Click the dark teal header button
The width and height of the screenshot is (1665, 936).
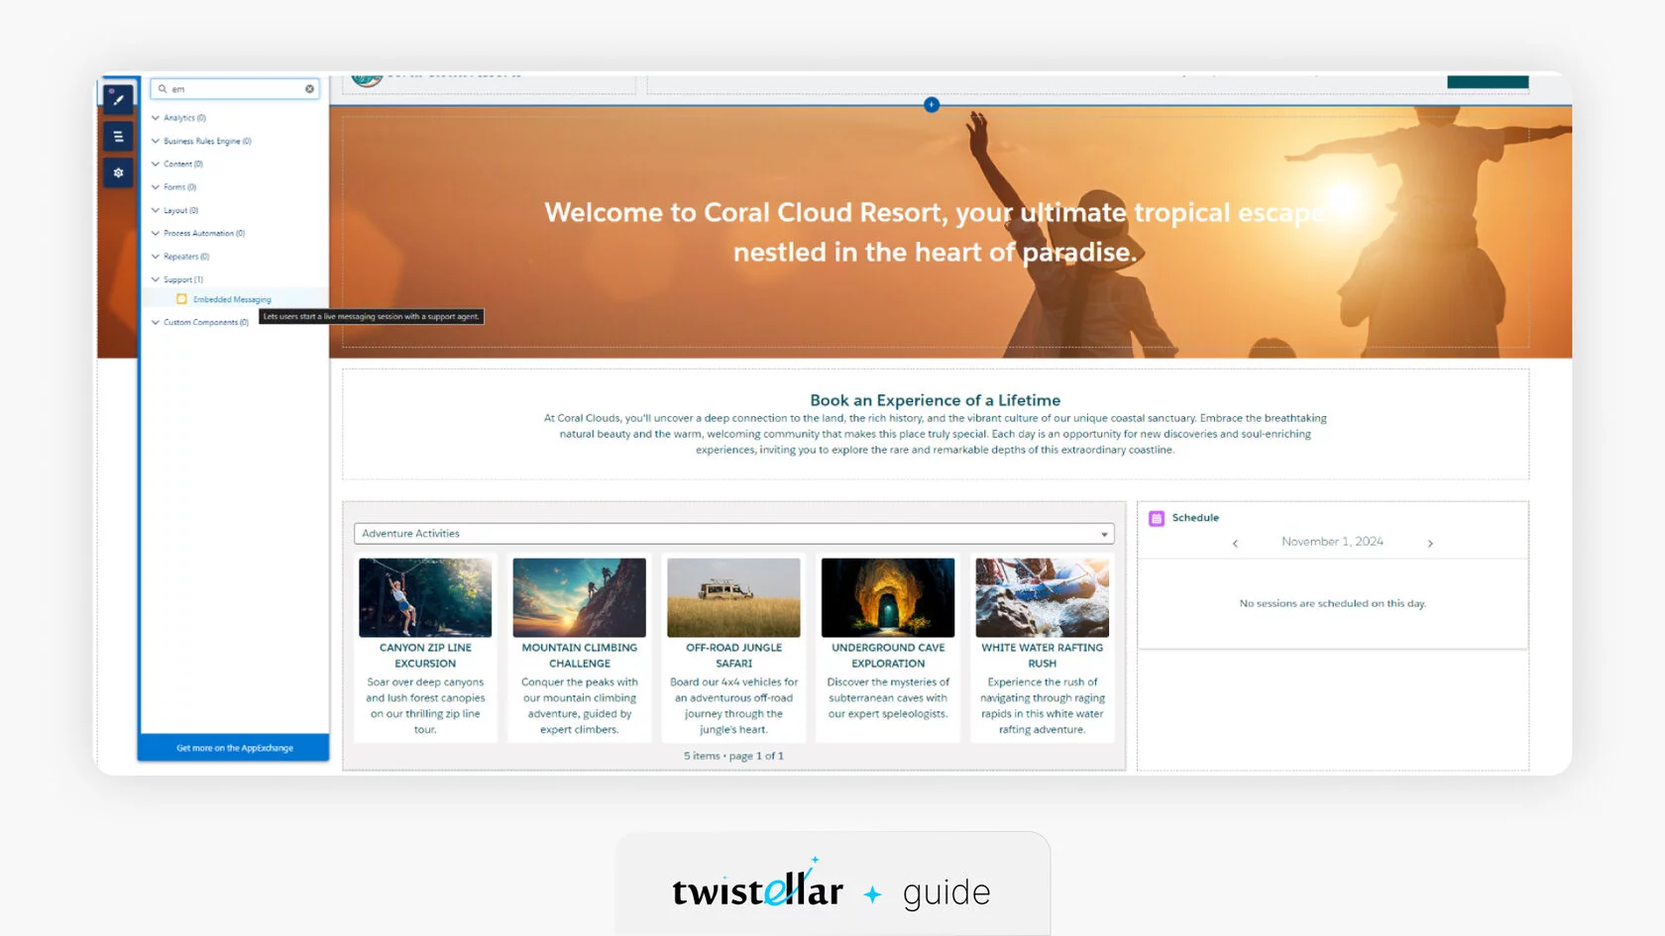click(x=1488, y=81)
